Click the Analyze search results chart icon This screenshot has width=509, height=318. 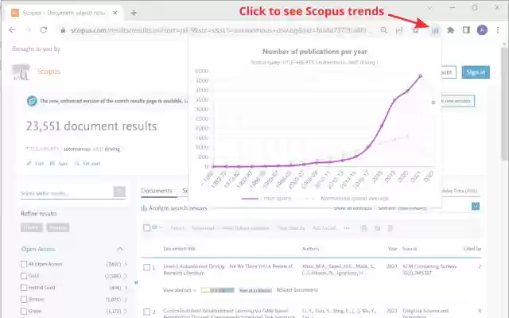(144, 208)
